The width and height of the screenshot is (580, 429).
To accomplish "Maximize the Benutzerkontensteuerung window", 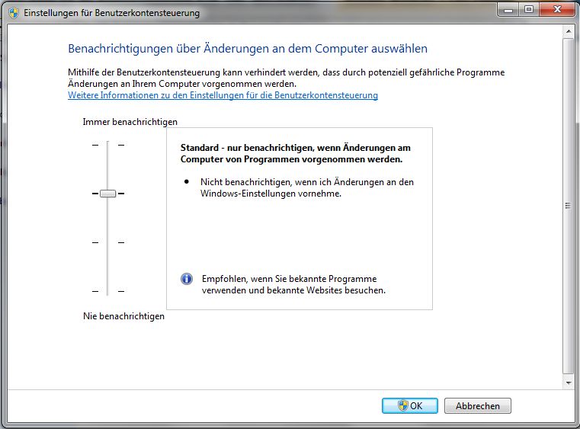I will (x=529, y=10).
